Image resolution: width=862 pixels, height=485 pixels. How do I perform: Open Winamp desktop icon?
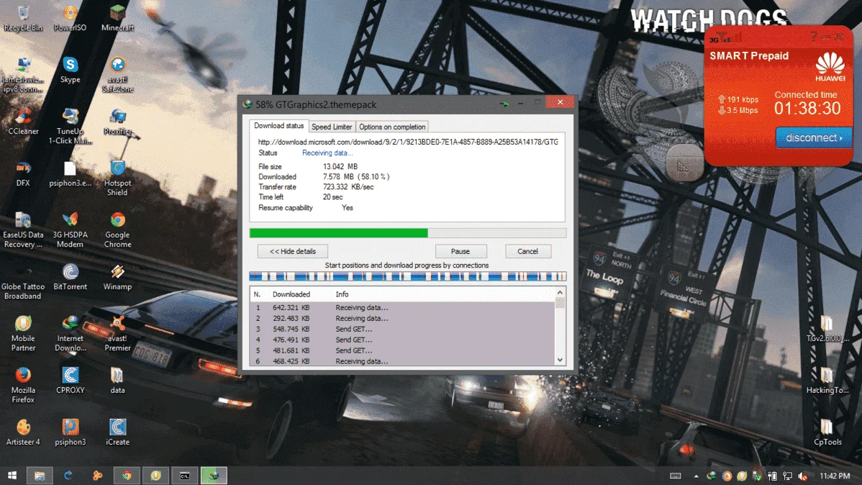tap(117, 276)
